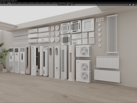137x103 pixels.
Task: Switch to the Texture Paint workspace tab
Action: pyautogui.click(x=31, y=3)
